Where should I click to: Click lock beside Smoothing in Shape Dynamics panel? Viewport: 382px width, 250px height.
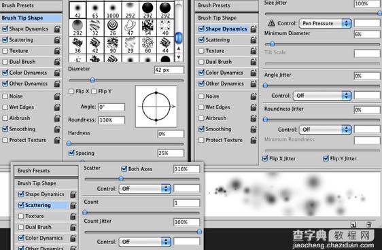(254, 129)
